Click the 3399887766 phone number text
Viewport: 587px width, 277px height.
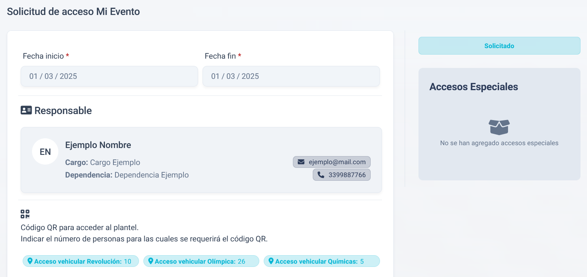(347, 175)
